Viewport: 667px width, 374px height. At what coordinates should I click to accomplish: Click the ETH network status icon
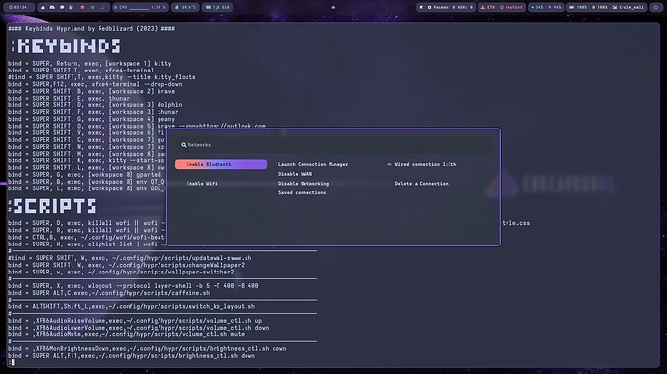pyautogui.click(x=488, y=7)
